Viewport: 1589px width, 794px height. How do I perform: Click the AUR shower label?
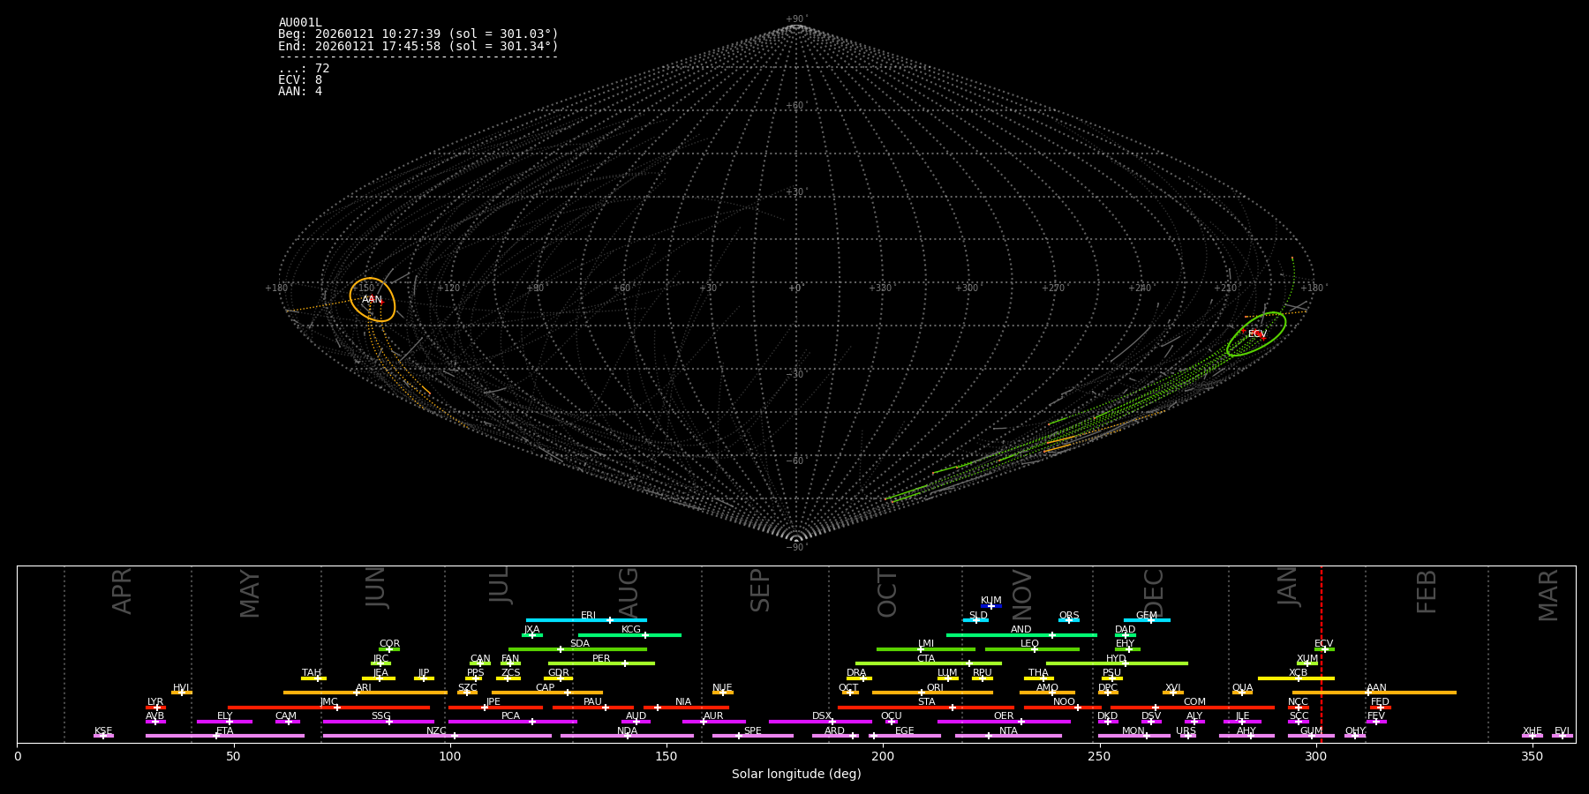tap(713, 716)
